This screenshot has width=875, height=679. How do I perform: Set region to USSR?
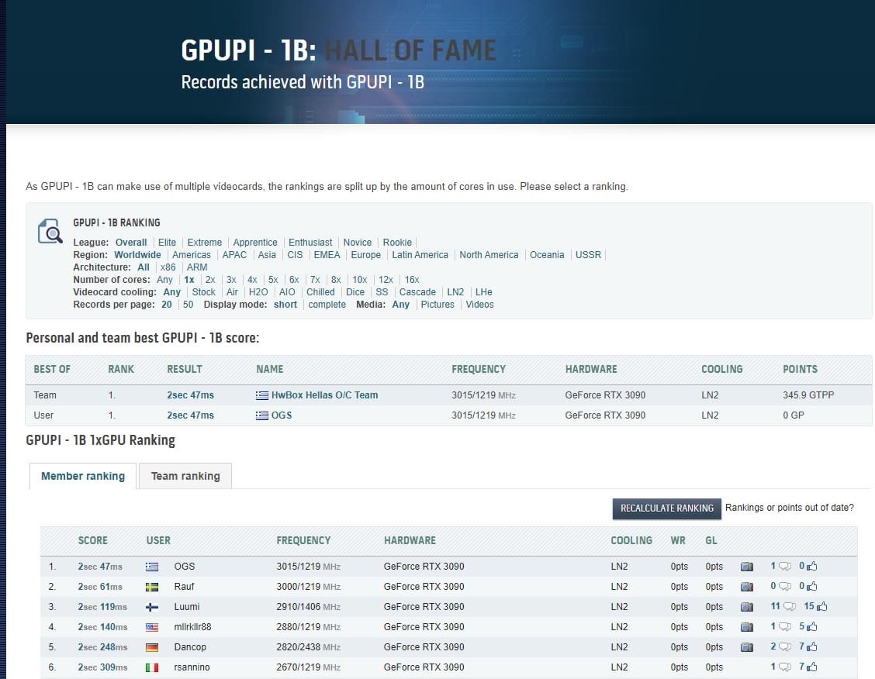[588, 255]
